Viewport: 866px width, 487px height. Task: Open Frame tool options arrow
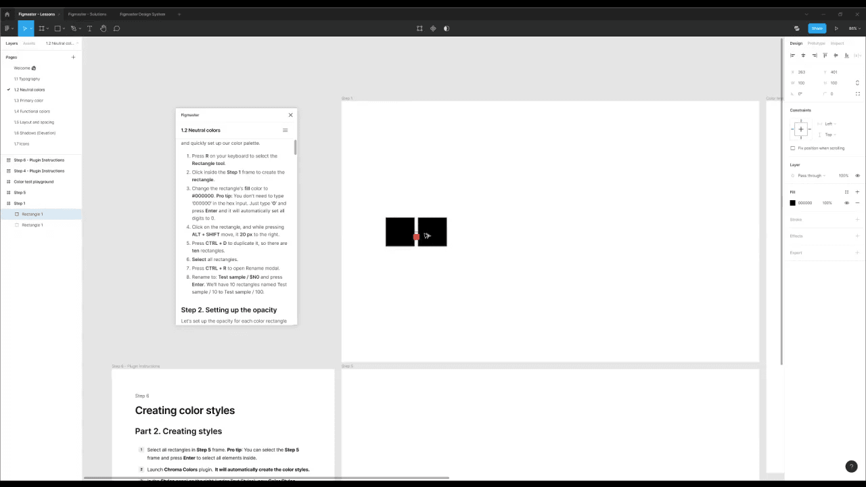click(47, 29)
